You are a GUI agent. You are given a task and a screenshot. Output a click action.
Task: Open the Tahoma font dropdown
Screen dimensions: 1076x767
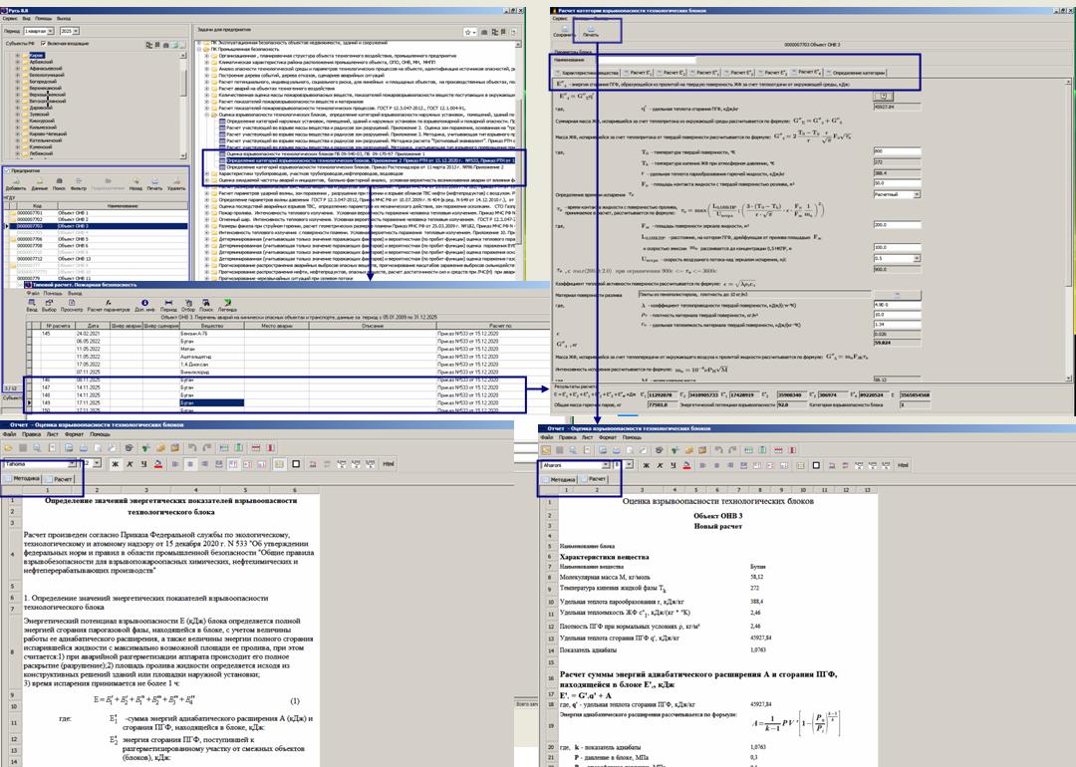coord(72,464)
